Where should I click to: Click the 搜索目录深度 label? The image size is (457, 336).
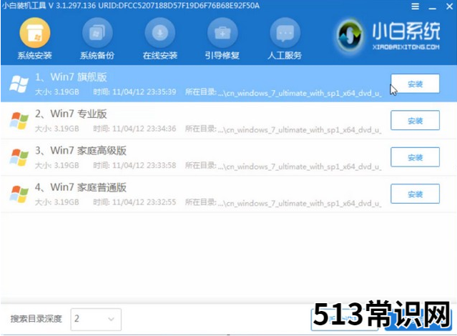click(x=36, y=319)
